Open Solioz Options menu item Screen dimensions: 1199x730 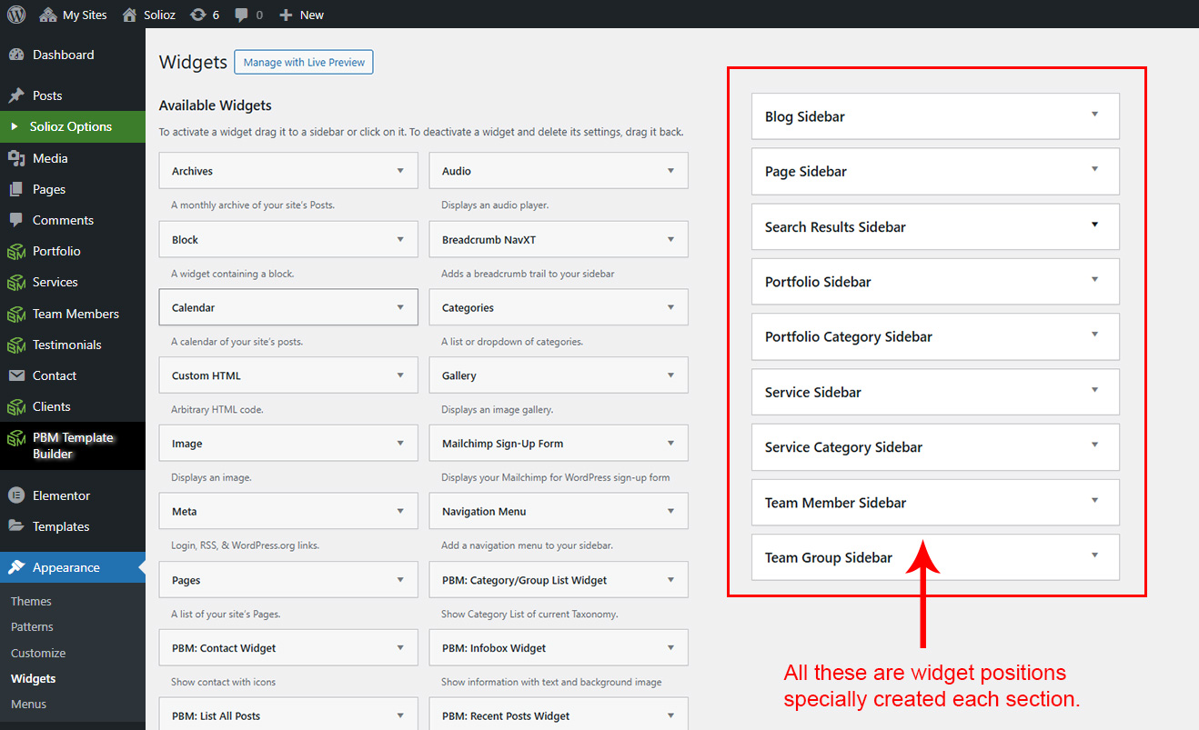71,126
